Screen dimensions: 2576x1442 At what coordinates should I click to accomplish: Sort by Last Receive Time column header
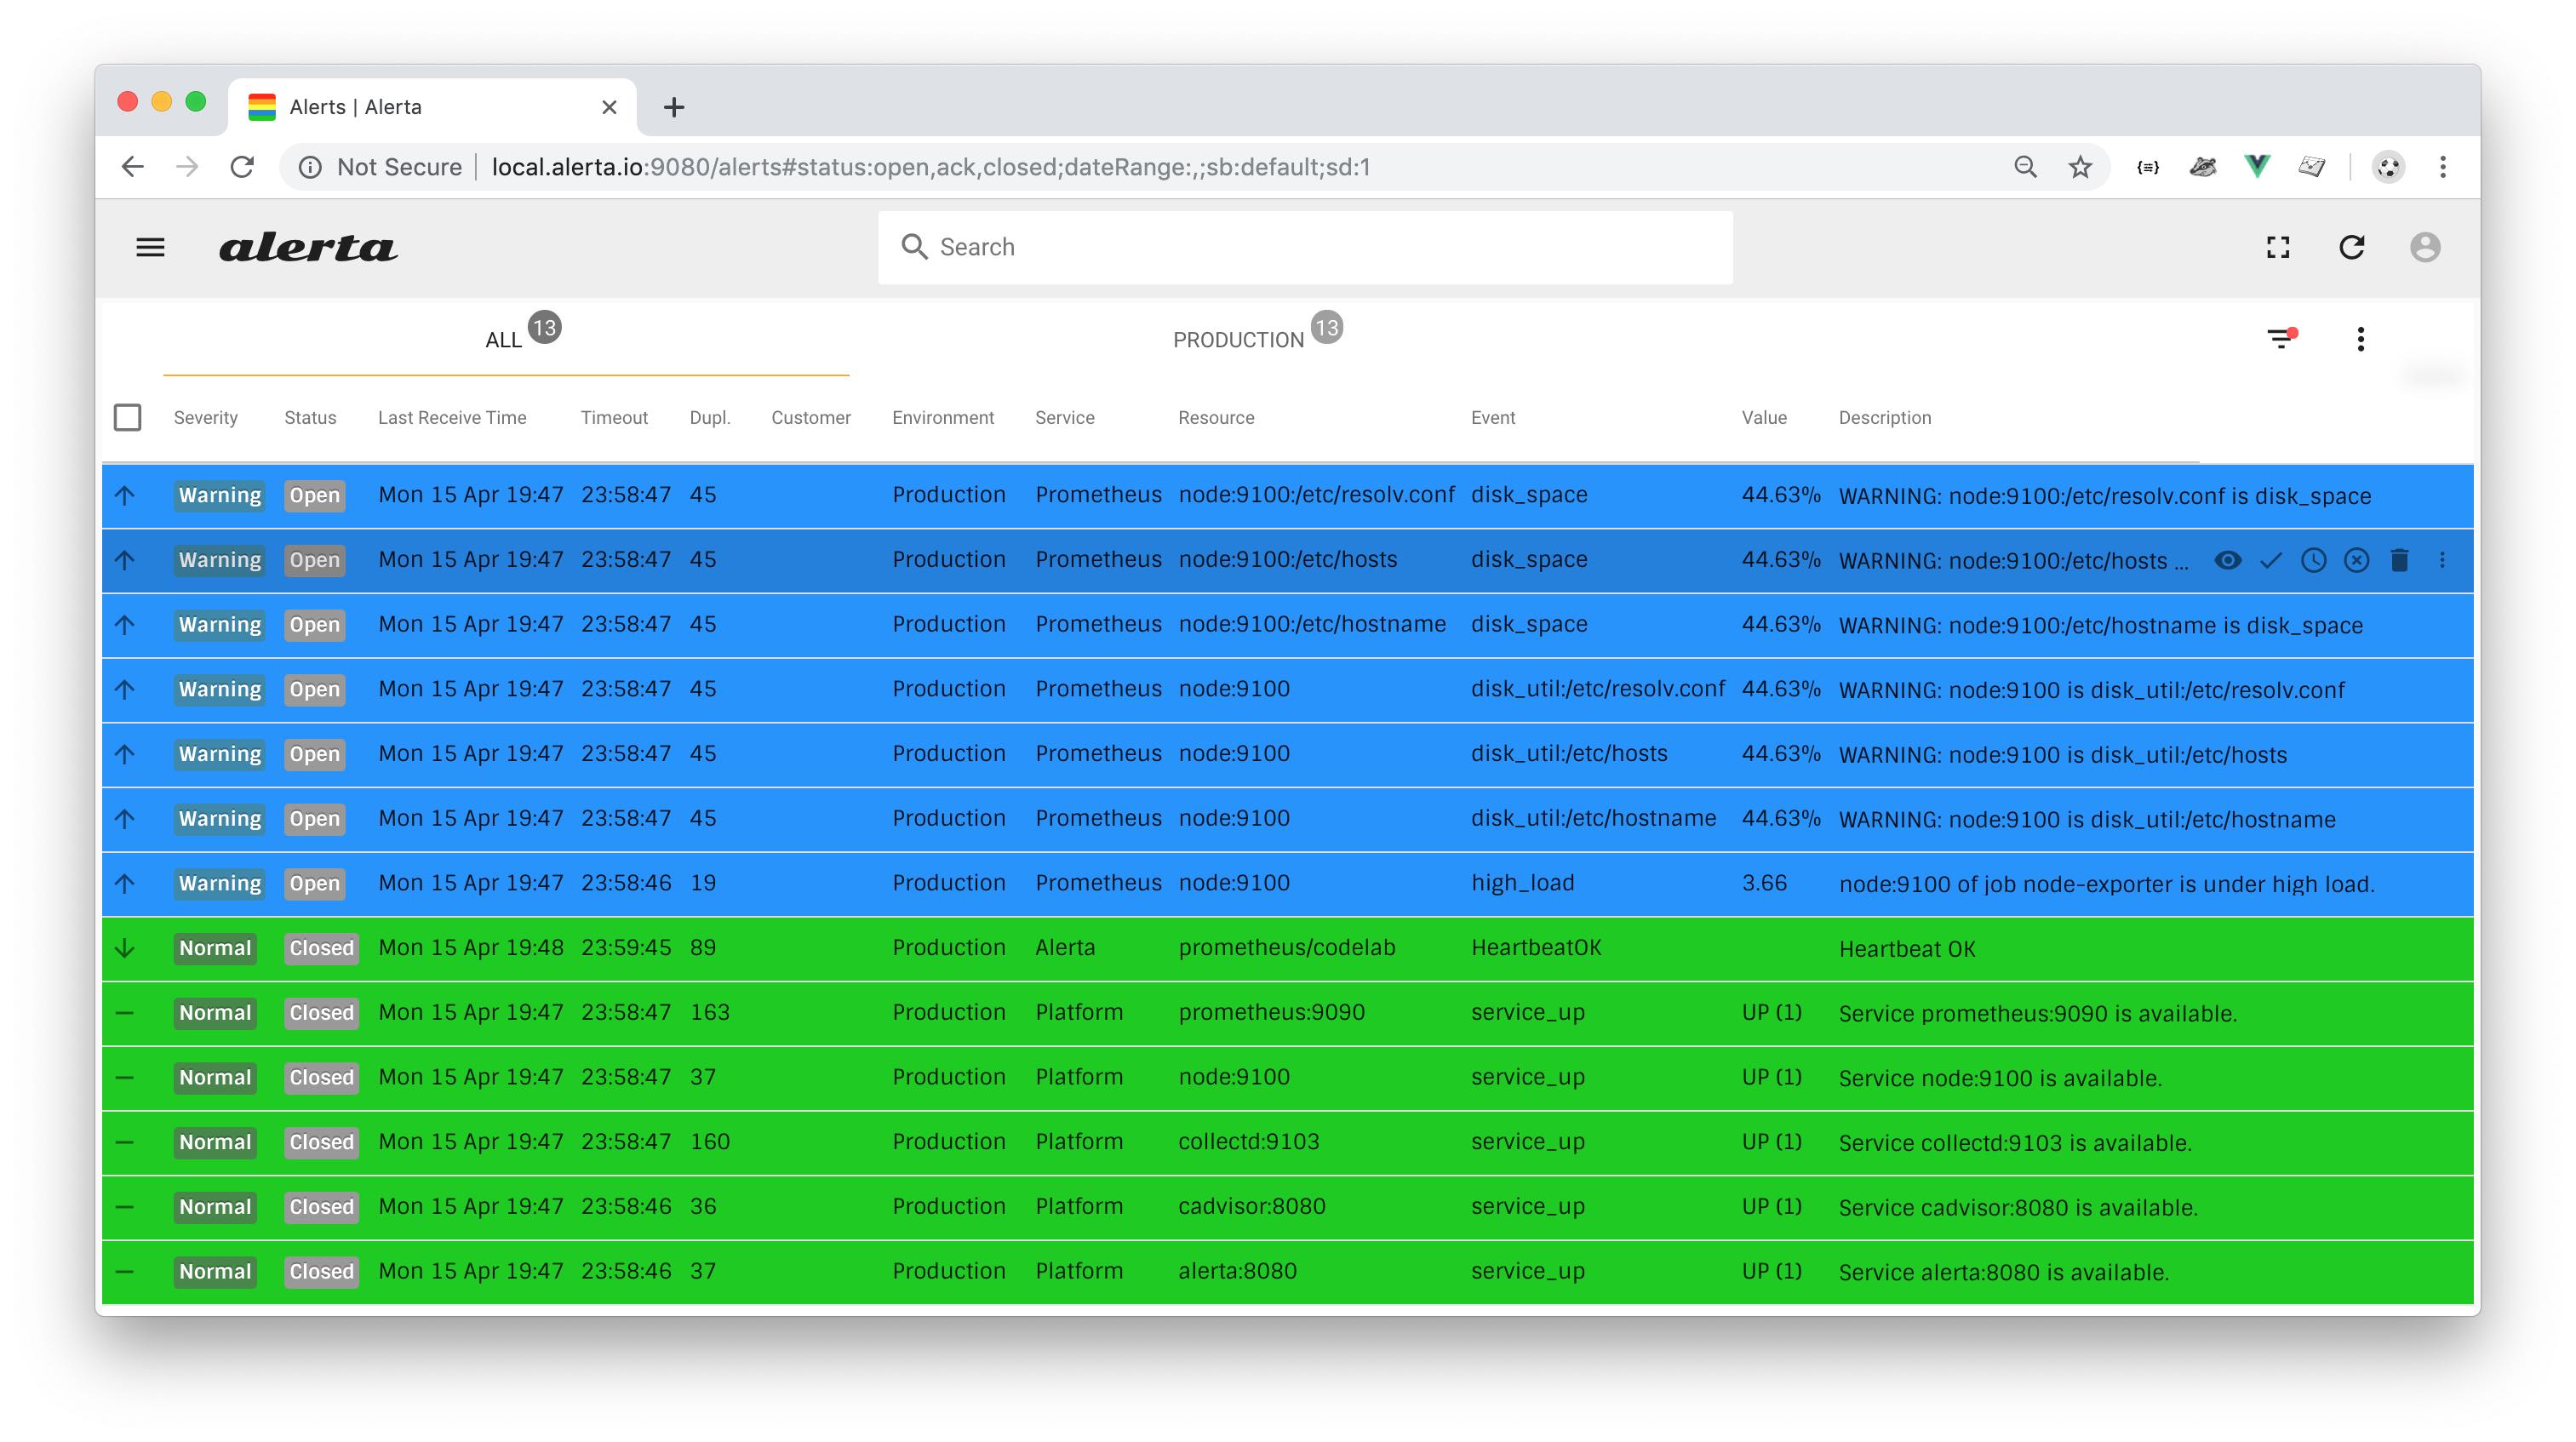[x=452, y=417]
